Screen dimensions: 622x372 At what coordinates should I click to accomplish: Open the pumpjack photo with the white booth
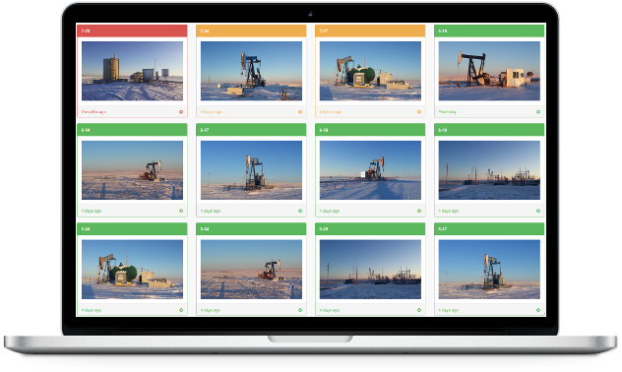coord(489,71)
